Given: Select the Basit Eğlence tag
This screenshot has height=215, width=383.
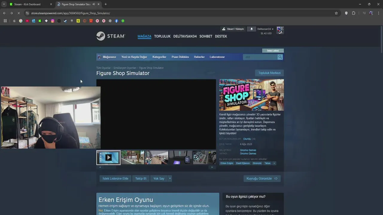Looking at the screenshot, I should [x=243, y=163].
